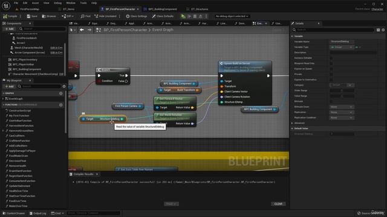Screen dimensions: 387x217
Task: Click the graph icon beside the BP_FirstPersonCharacter breadcrumb
Action: [99, 30]
